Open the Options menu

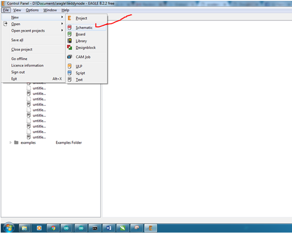pyautogui.click(x=32, y=10)
